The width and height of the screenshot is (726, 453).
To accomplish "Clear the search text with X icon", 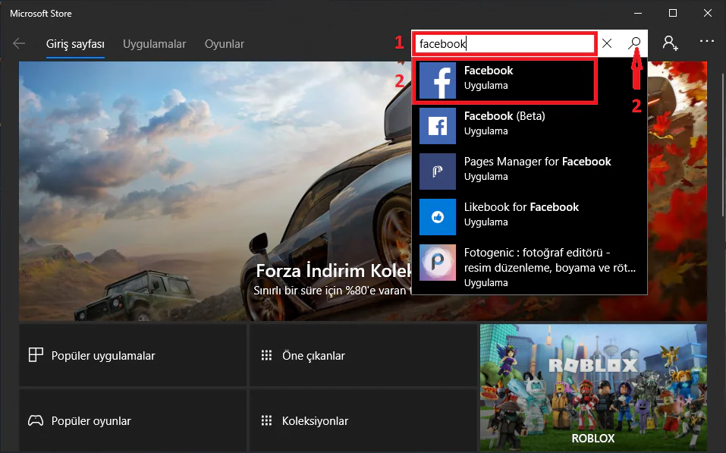I will click(607, 44).
